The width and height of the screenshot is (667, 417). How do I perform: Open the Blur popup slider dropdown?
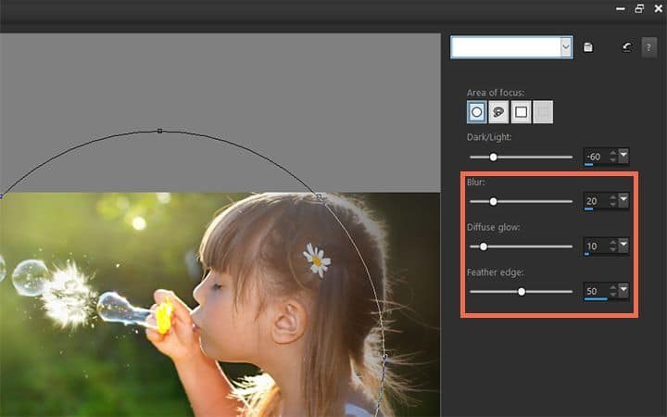(x=623, y=199)
